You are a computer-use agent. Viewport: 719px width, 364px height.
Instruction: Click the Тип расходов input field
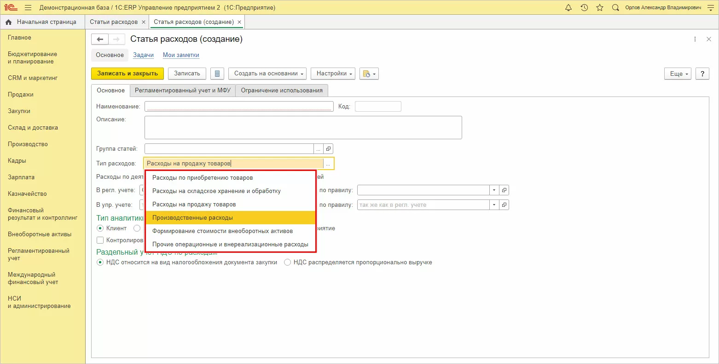pyautogui.click(x=234, y=164)
